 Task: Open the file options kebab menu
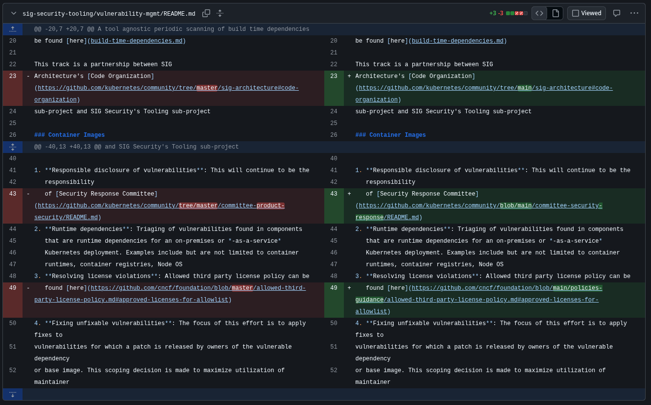coord(634,13)
